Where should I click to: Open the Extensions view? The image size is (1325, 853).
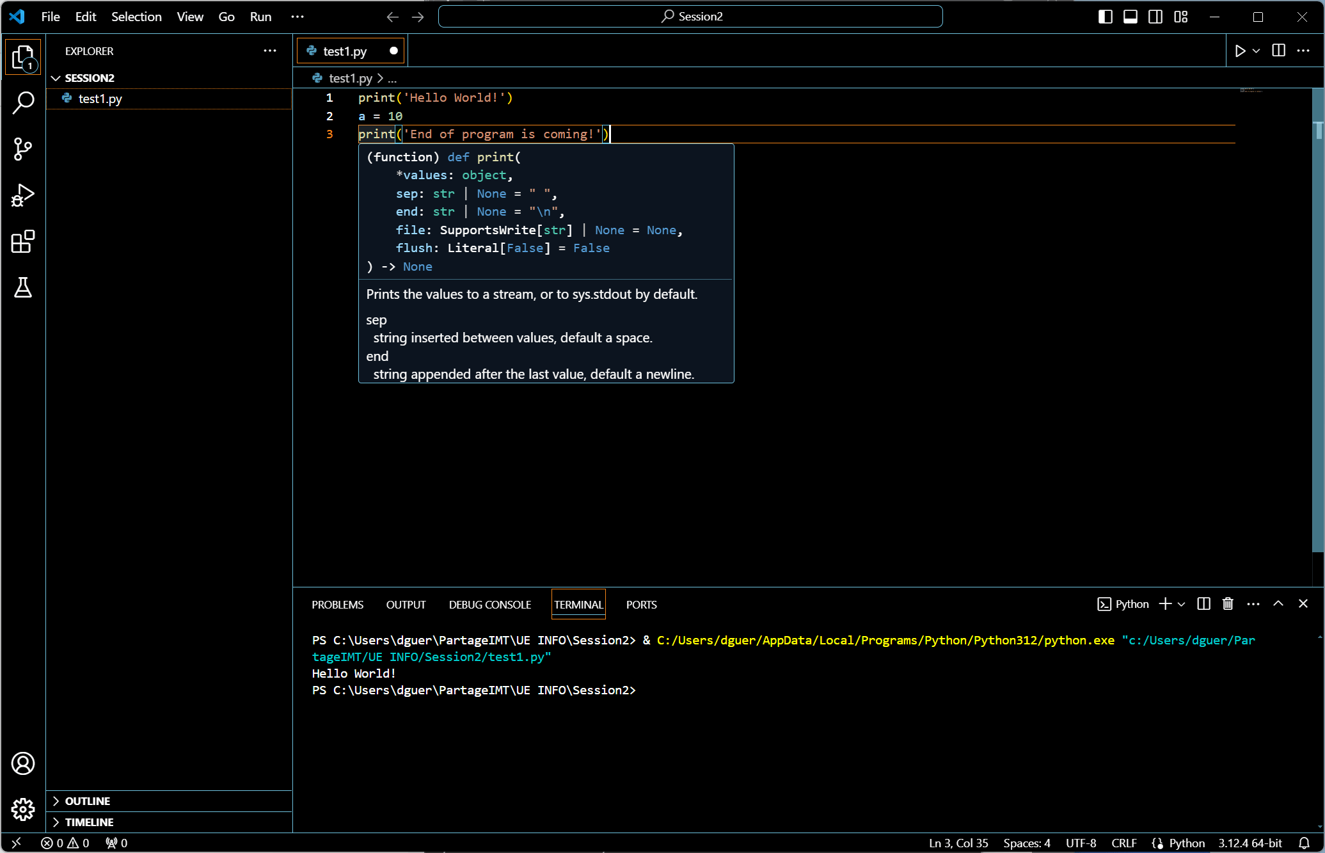point(23,242)
